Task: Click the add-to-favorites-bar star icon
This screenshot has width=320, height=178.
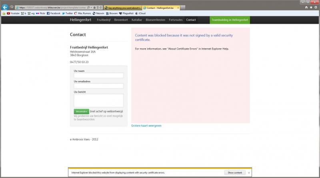Action: tap(4, 14)
